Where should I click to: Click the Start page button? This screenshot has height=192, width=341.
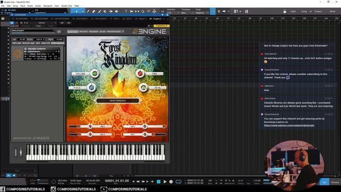293,11
